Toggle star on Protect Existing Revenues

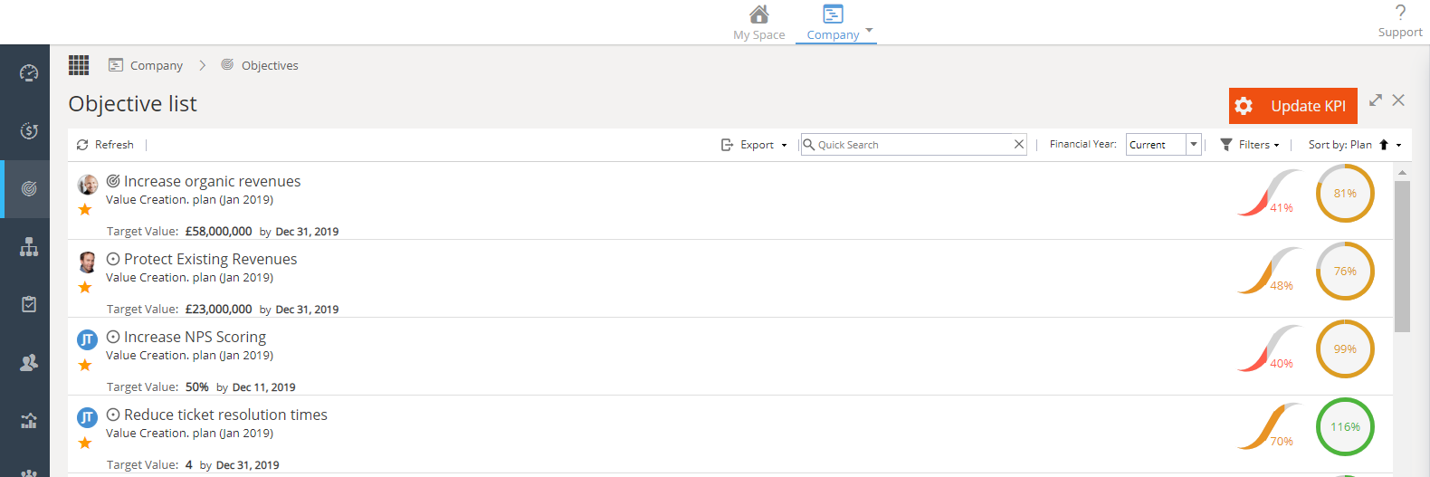[x=85, y=287]
